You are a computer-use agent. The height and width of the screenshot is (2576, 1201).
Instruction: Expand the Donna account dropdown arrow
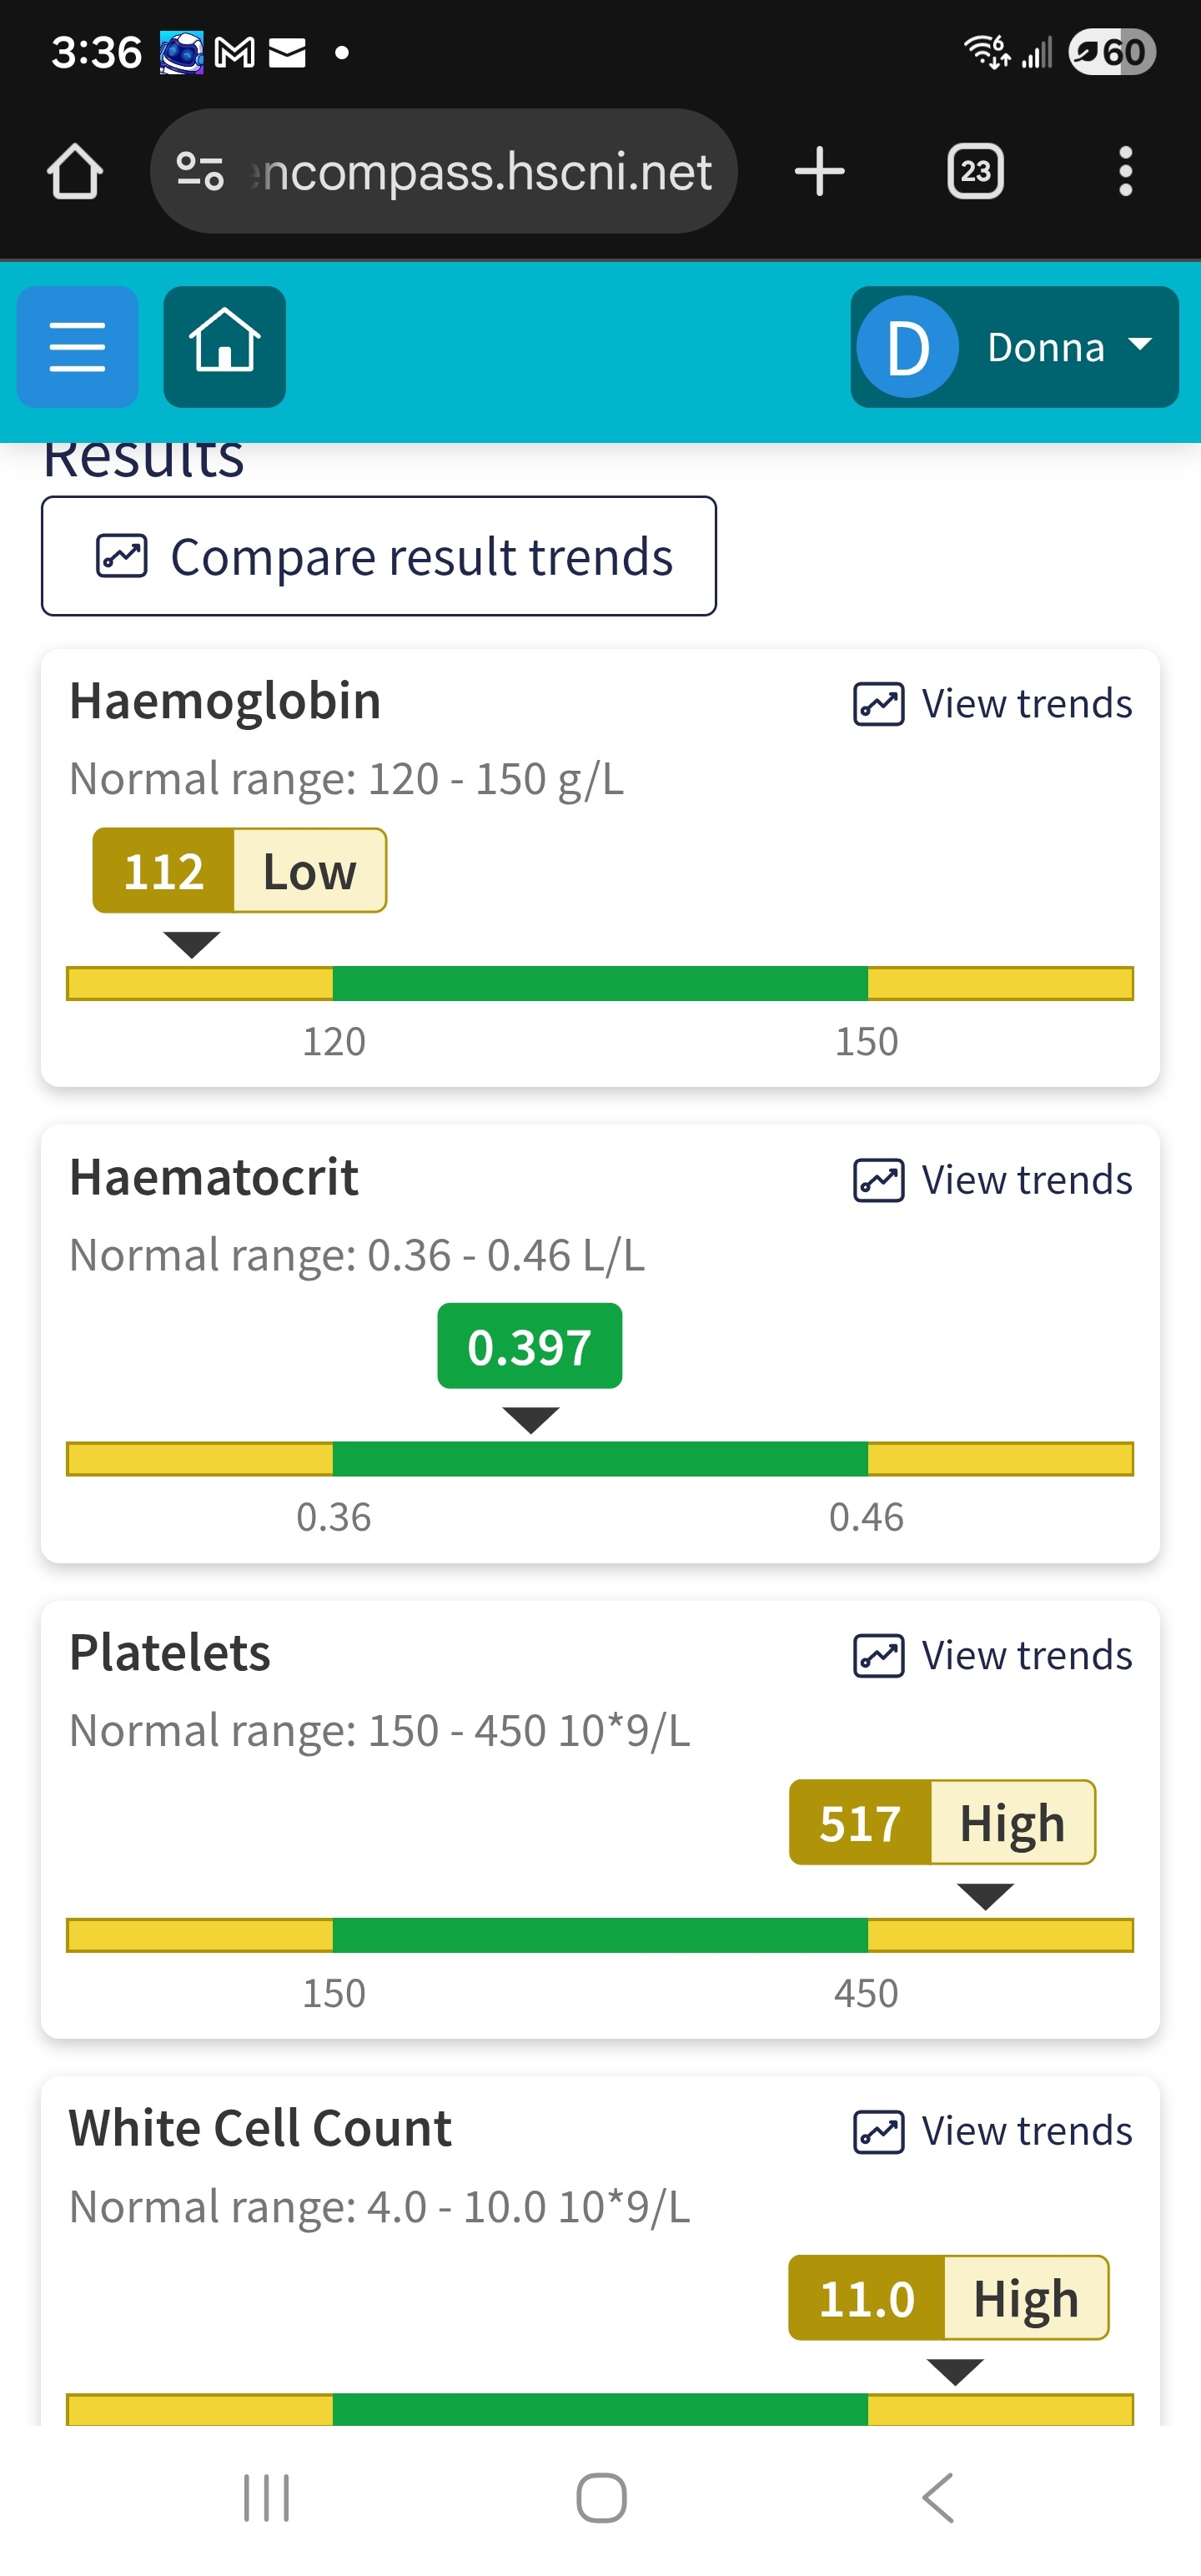[1140, 344]
